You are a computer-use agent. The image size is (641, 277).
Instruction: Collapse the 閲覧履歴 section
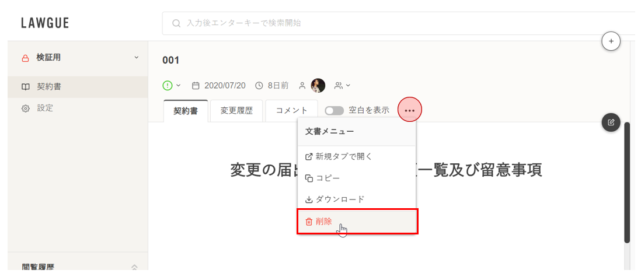tap(134, 267)
